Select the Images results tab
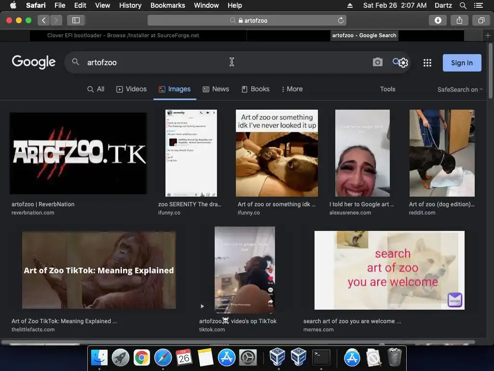This screenshot has width=494, height=371. pyautogui.click(x=175, y=89)
